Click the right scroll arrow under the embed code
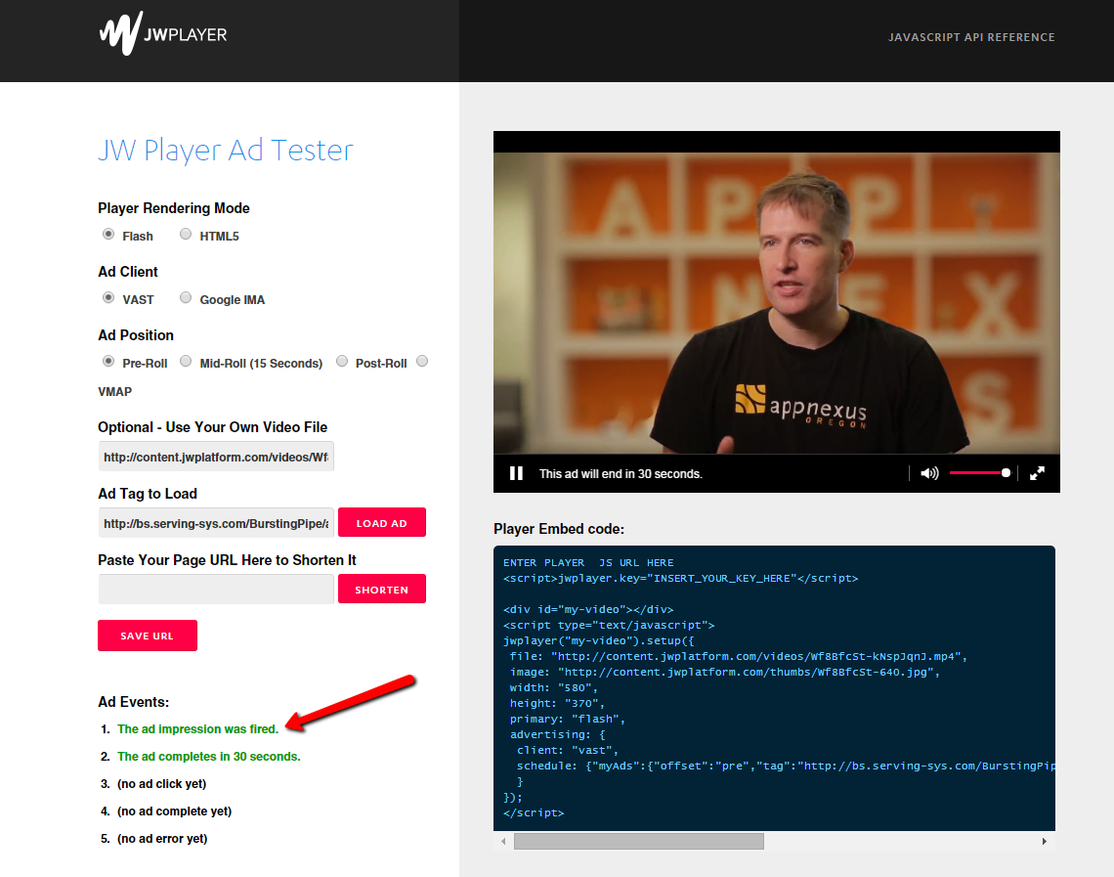This screenshot has height=877, width=1114. point(1045,841)
